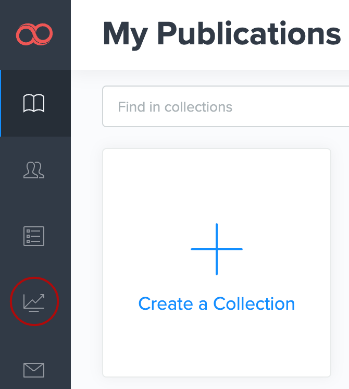Click the My Publications heading
This screenshot has width=349, height=389.
(x=221, y=34)
